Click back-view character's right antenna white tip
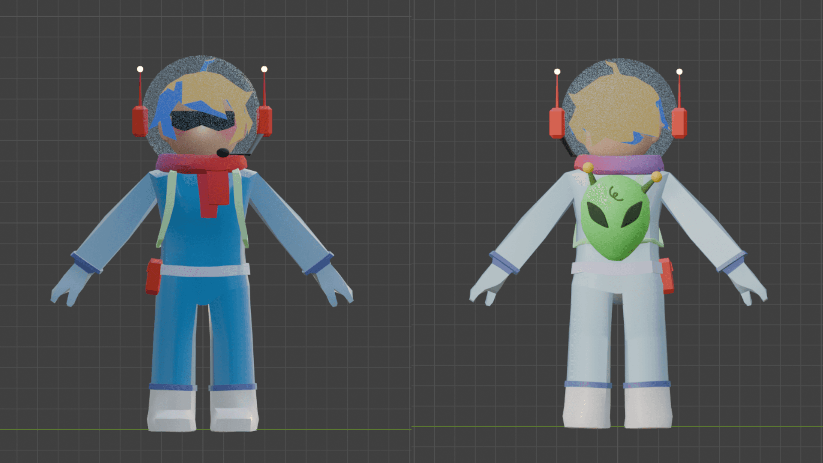 679,72
